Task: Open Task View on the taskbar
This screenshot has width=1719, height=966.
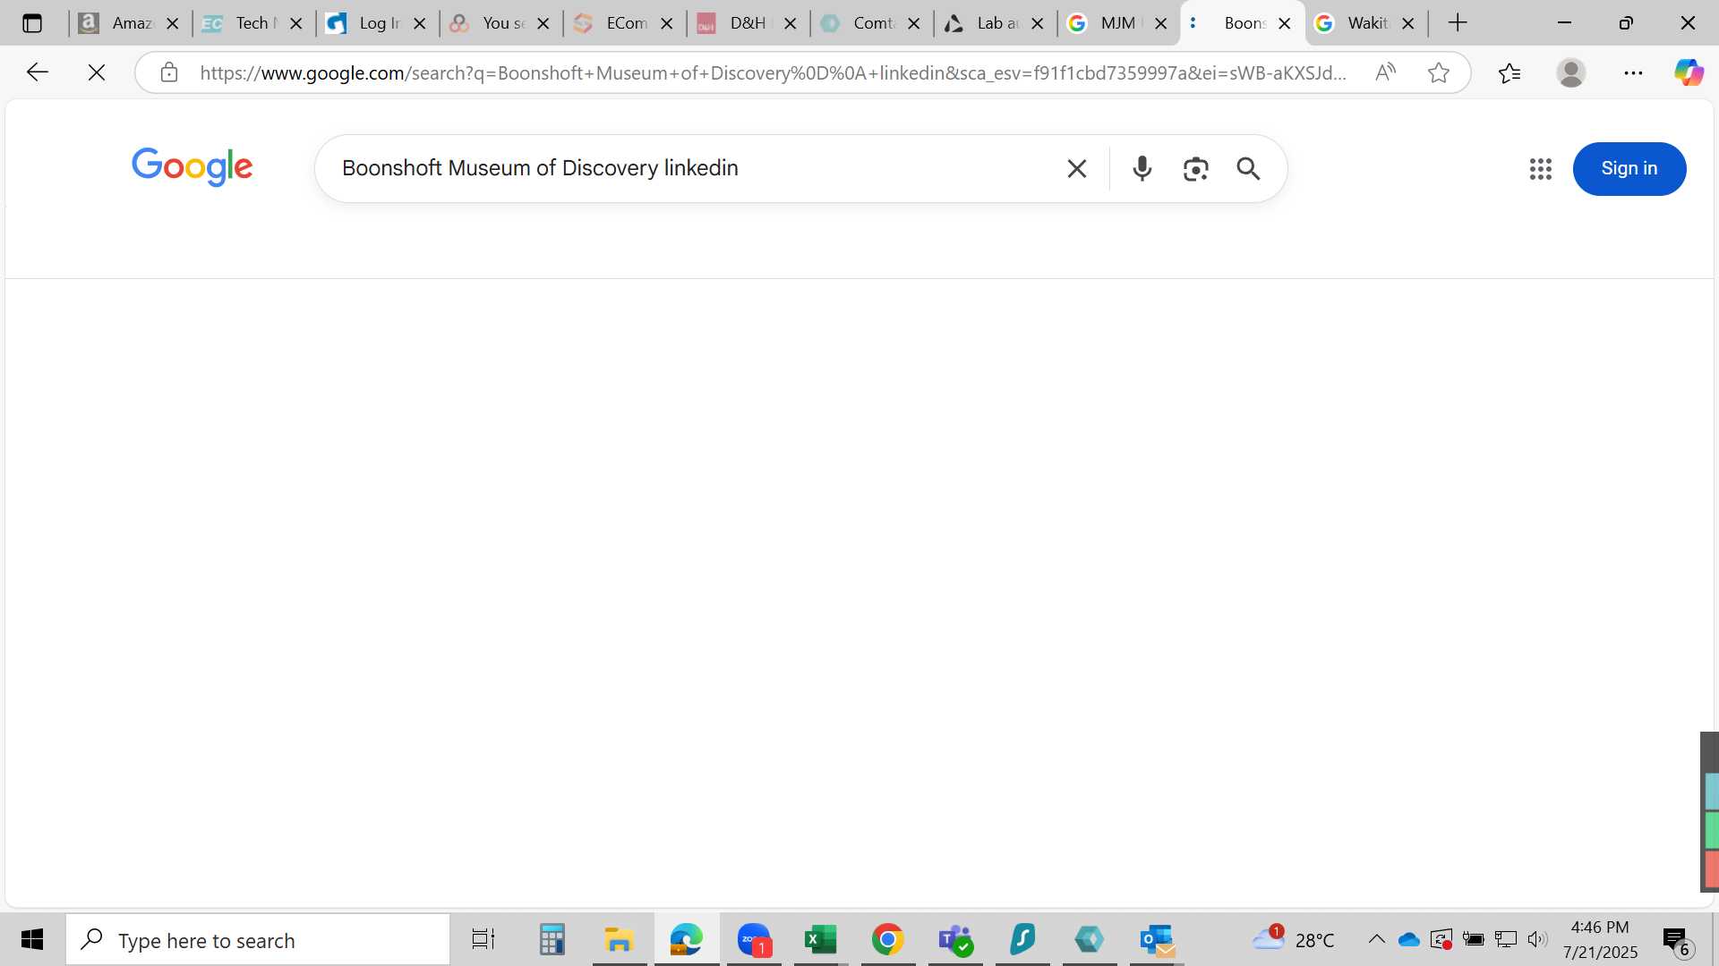Action: pos(483,939)
